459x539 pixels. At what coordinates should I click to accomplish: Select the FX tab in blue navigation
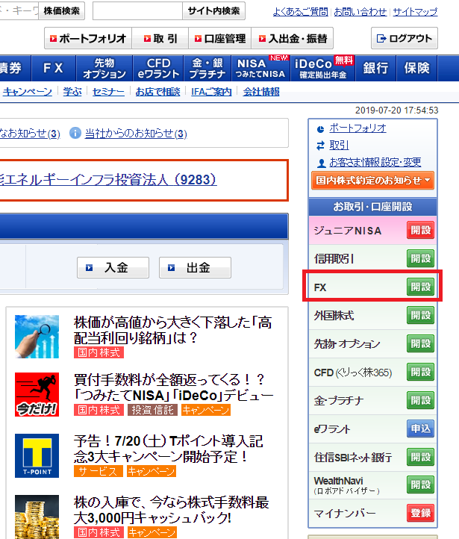(53, 68)
